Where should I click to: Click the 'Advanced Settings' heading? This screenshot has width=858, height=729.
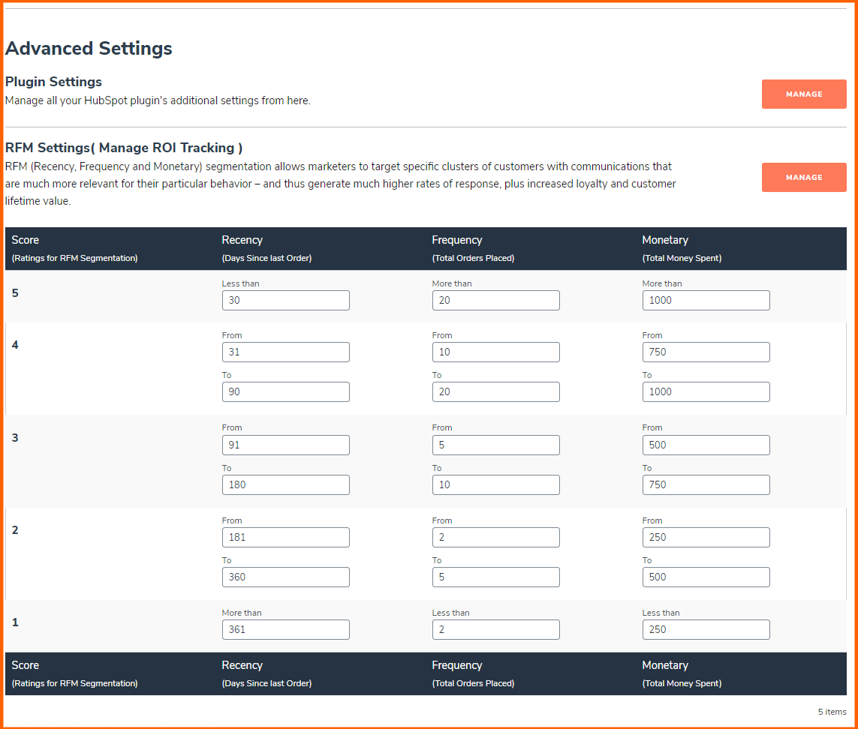click(x=89, y=48)
